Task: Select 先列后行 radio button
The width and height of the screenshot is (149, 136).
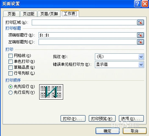Action: coord(10,87)
